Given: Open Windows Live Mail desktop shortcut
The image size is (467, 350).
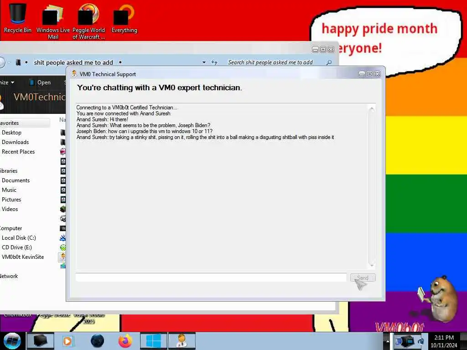Looking at the screenshot, I should (53, 21).
